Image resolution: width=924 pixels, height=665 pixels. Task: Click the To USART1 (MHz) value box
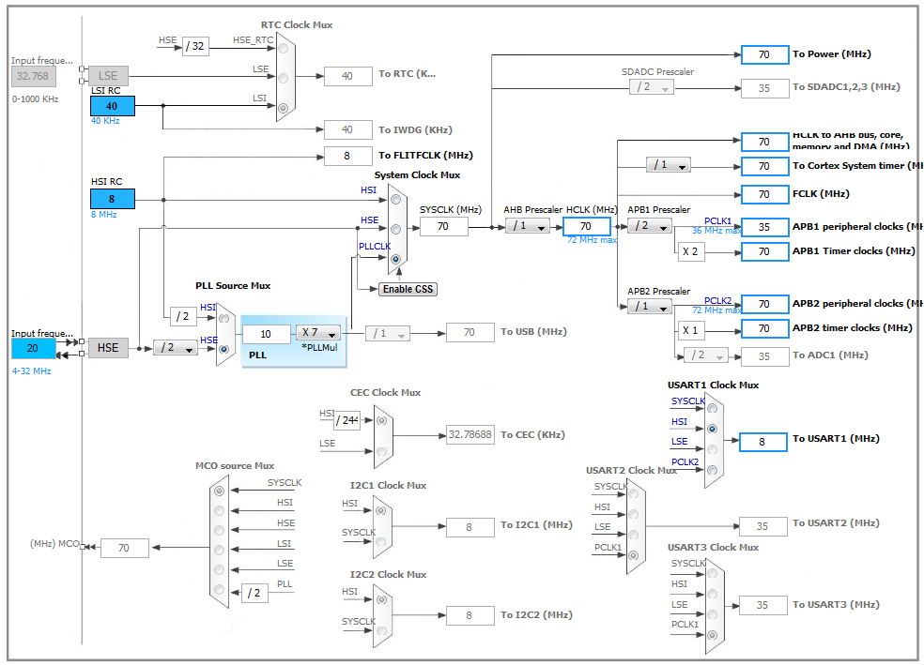coord(763,442)
